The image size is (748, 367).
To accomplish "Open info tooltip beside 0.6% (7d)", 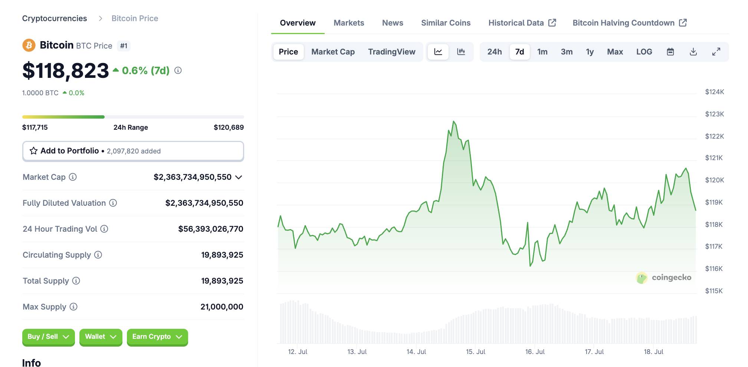I will pyautogui.click(x=178, y=70).
